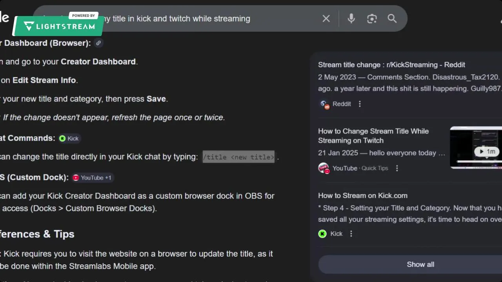Screen dimensions: 502x282
Task: Open more options for Reddit result
Action: (x=360, y=104)
